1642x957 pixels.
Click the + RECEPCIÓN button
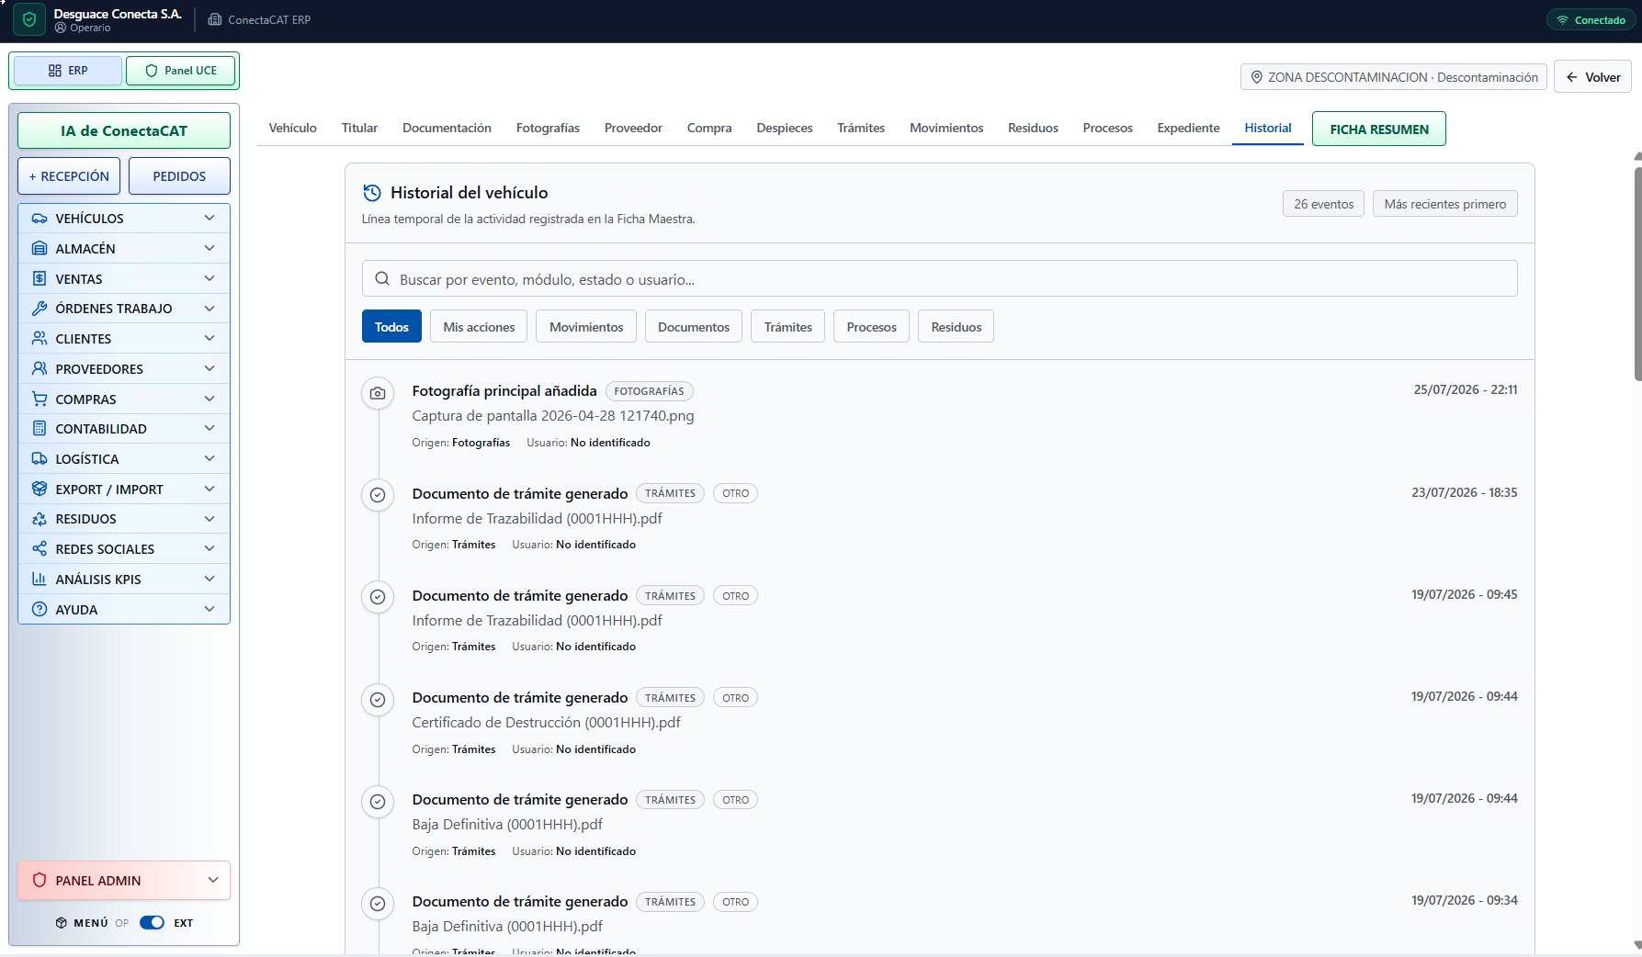click(69, 176)
